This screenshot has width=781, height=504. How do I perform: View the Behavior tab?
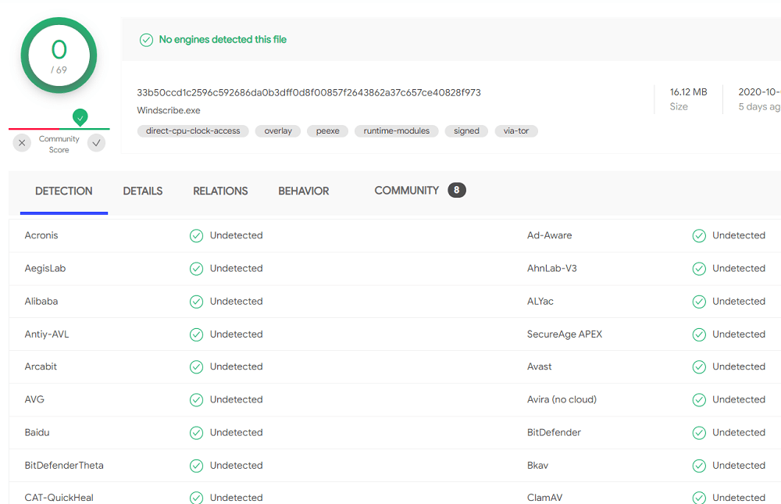tap(304, 191)
